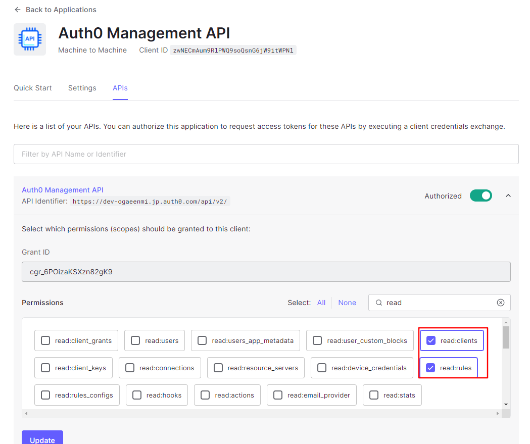Check the read:users permission
The height and width of the screenshot is (444, 530).
coord(135,340)
